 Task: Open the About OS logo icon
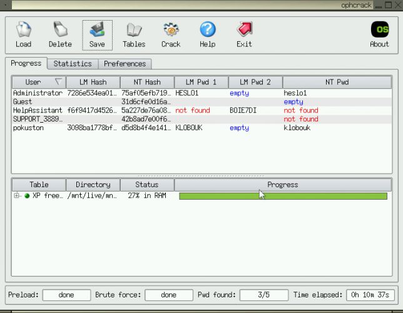pos(380,29)
